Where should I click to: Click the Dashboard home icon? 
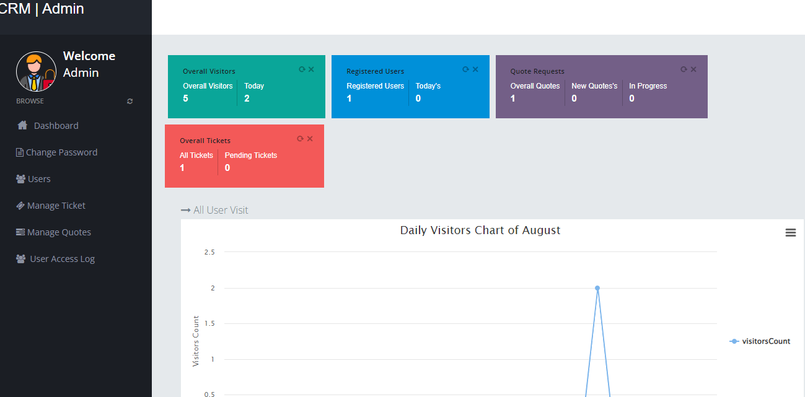[22, 125]
